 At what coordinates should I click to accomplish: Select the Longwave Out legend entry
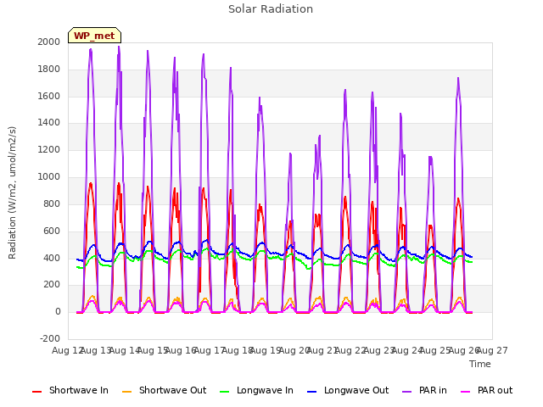pos(348,391)
